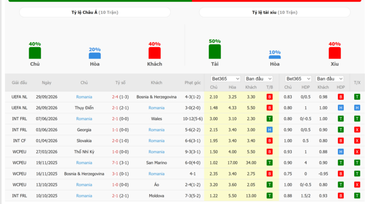
Task: Open Romania link in the Áo match row
Action: (84, 185)
